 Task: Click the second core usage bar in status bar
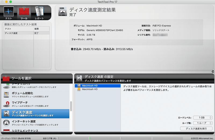pyautogui.click(x=105, y=138)
